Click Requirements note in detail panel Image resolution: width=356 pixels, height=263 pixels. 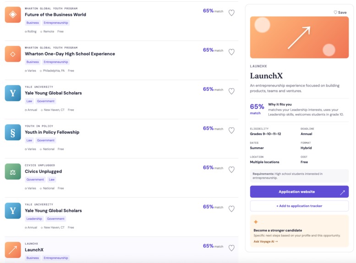point(299,176)
